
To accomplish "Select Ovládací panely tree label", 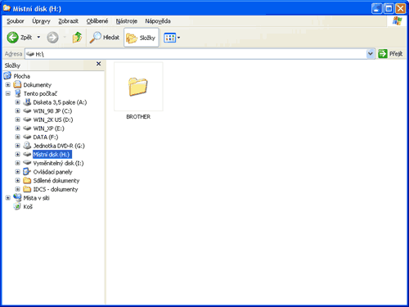I will pos(52,172).
